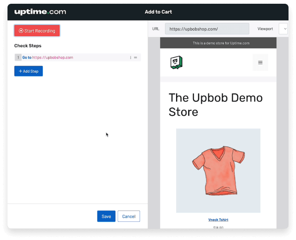Screen dimensions: 296x240
Task: Save the Add to Cart check
Action: tap(106, 216)
